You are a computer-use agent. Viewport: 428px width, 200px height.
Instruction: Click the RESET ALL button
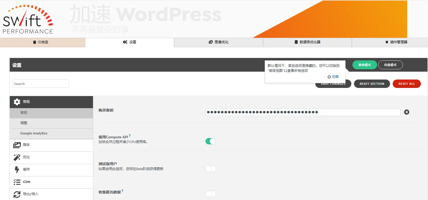point(407,84)
